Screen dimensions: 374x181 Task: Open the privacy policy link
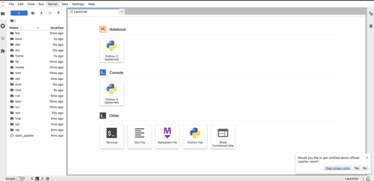[337, 168]
